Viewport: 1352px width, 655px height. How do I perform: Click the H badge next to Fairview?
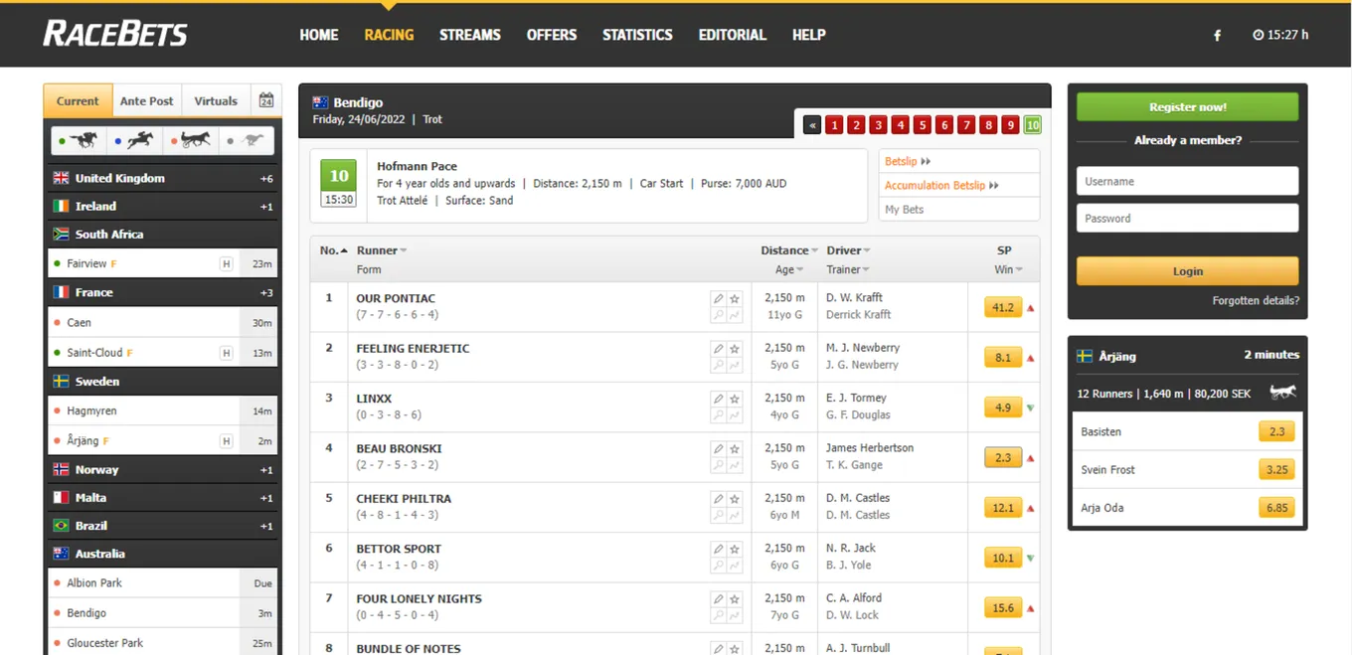pyautogui.click(x=227, y=263)
